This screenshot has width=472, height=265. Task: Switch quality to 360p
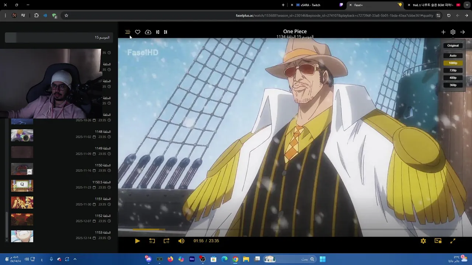(x=453, y=85)
